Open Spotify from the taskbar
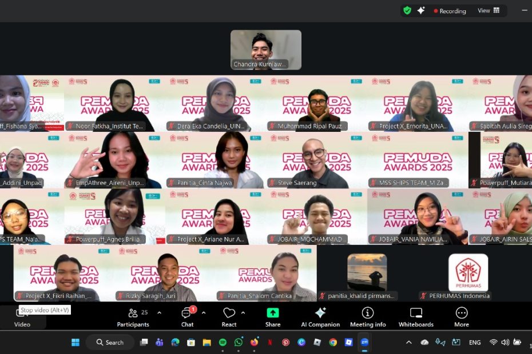The width and height of the screenshot is (532, 354). click(x=223, y=343)
